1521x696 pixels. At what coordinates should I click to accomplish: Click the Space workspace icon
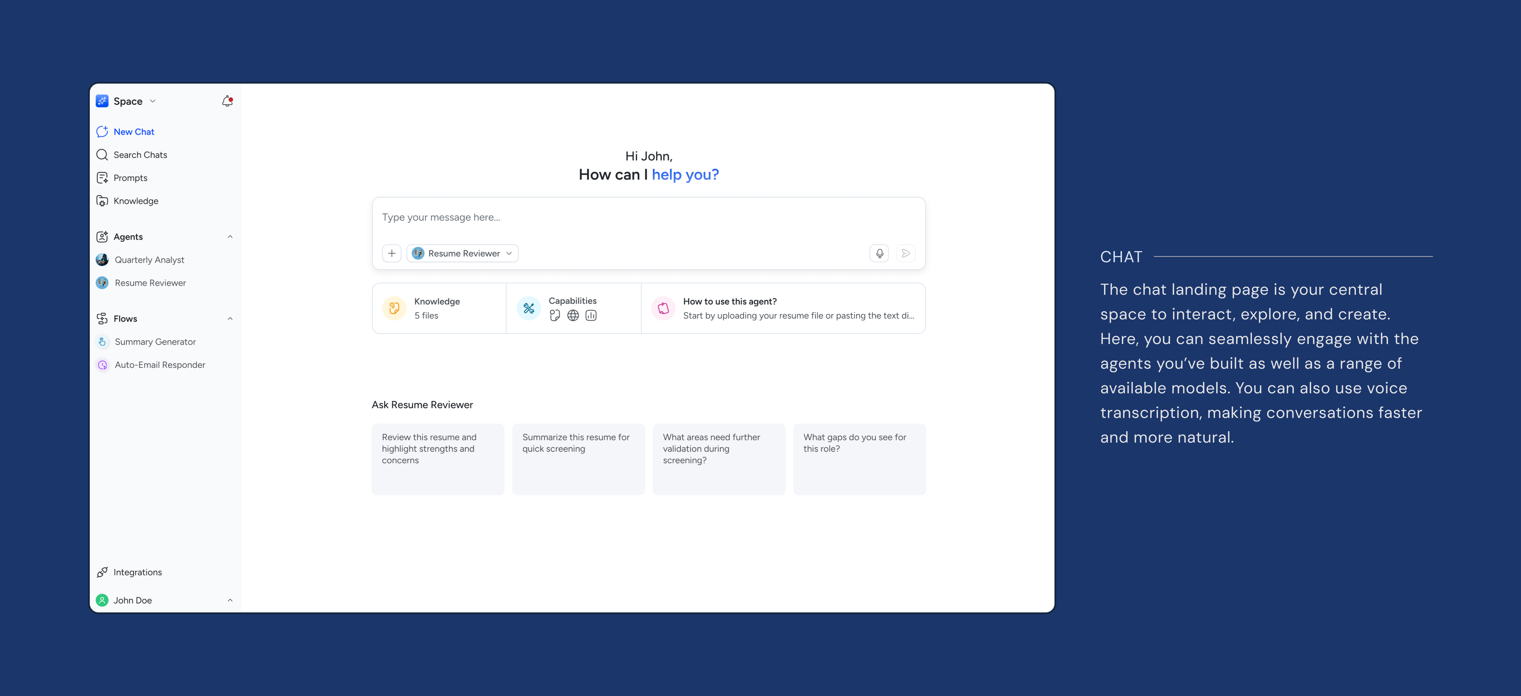tap(102, 101)
